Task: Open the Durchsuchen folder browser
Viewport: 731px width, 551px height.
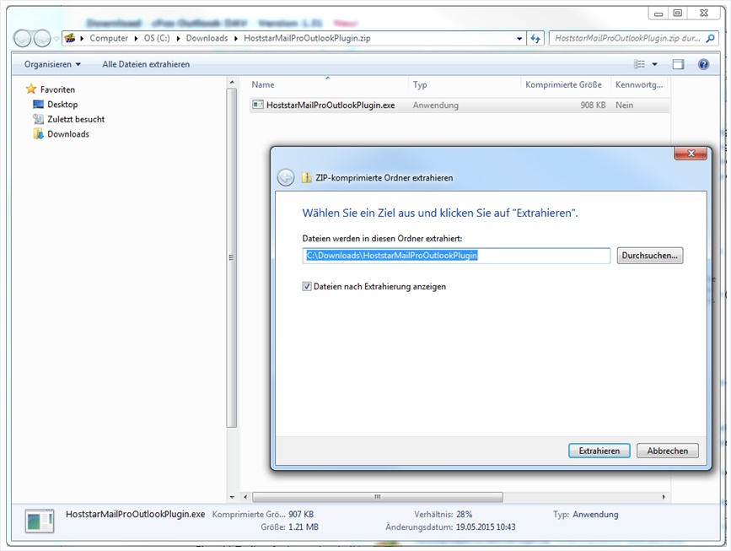Action: click(x=650, y=256)
